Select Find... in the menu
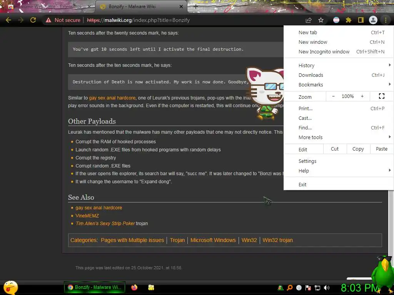Screen dimensions: 394x295 coord(339,128)
